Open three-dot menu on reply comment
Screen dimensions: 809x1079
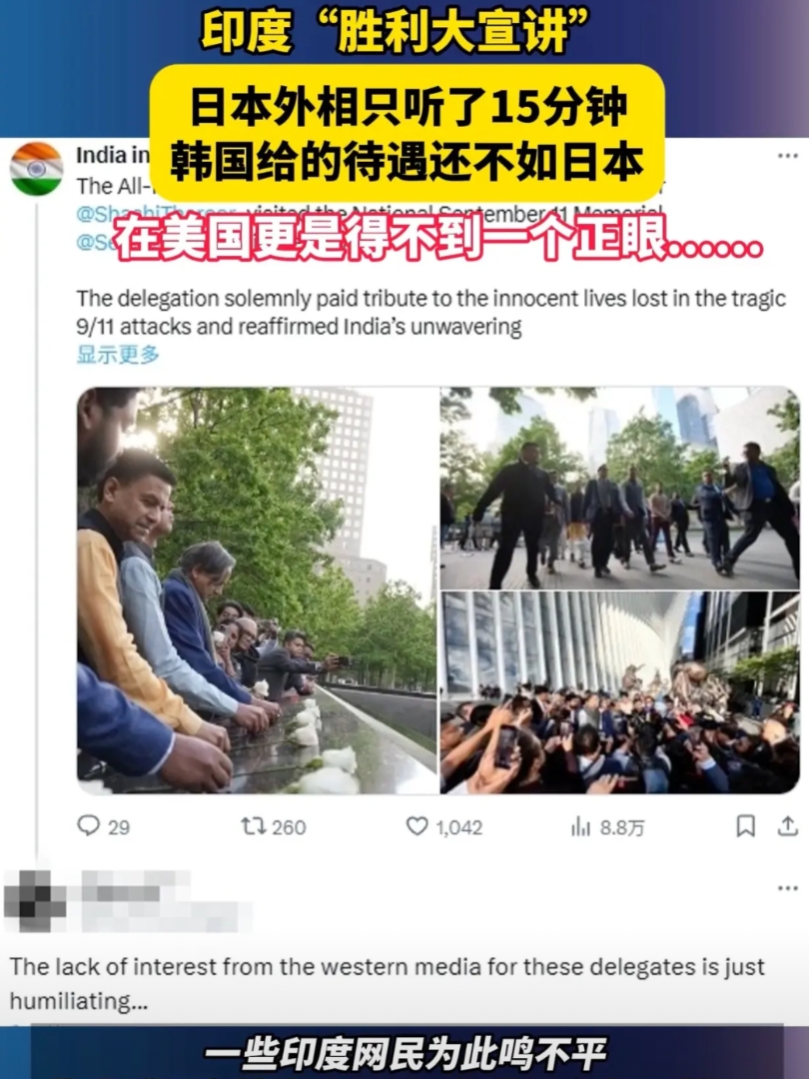[788, 888]
